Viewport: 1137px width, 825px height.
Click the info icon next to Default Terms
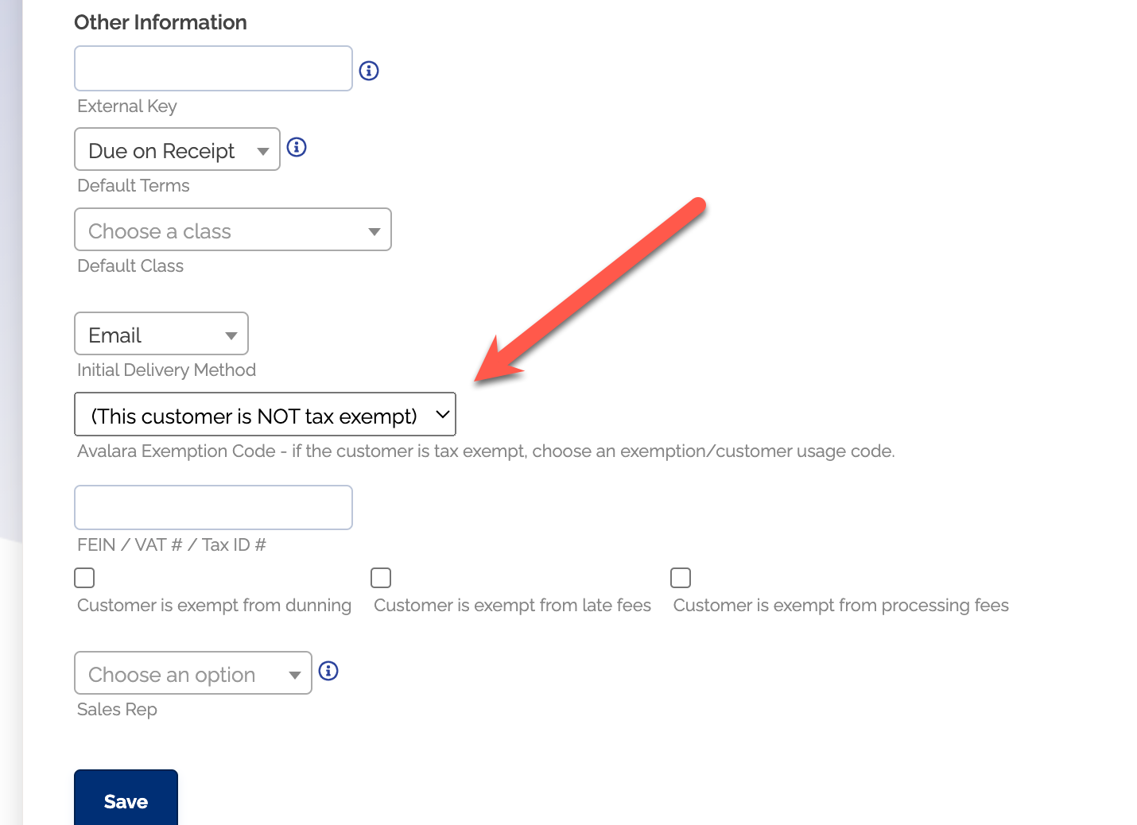pos(297,147)
